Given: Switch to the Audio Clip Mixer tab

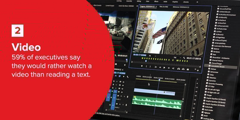Looking at the screenshot, I should tap(126, 6).
